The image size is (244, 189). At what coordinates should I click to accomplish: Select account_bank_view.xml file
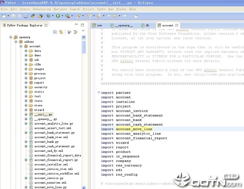tap(51, 137)
